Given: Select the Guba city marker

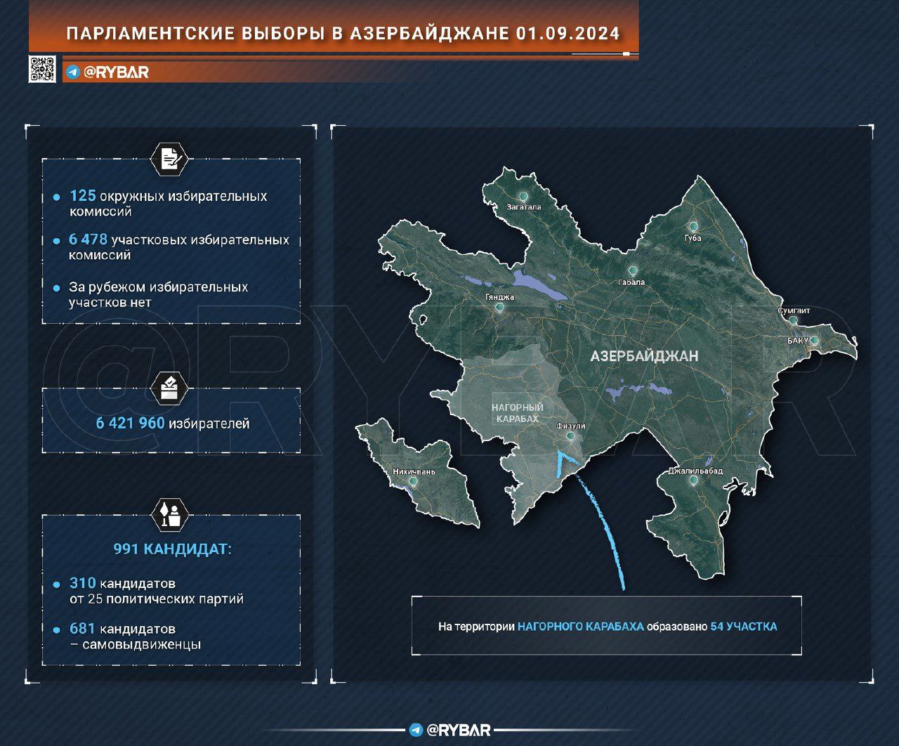Looking at the screenshot, I should tap(693, 227).
